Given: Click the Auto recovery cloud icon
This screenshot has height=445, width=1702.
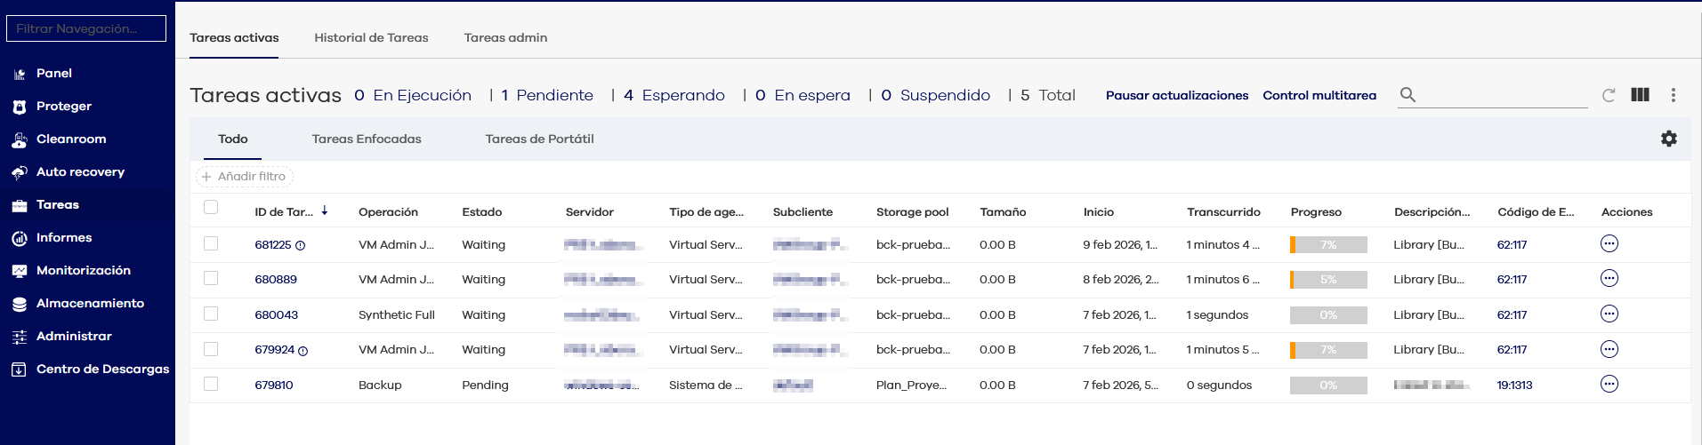Looking at the screenshot, I should (x=19, y=172).
